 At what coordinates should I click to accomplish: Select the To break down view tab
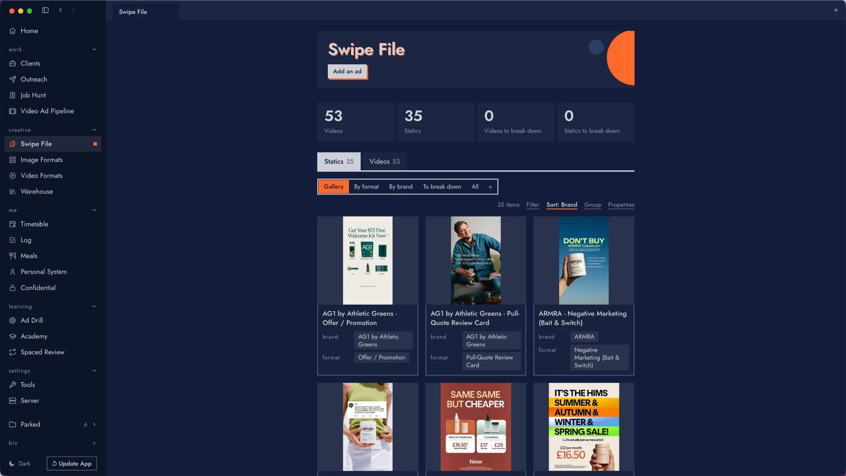442,187
